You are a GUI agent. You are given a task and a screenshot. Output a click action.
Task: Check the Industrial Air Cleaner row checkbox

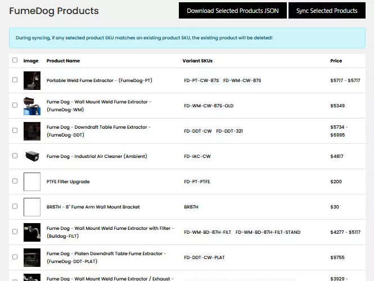coord(15,156)
